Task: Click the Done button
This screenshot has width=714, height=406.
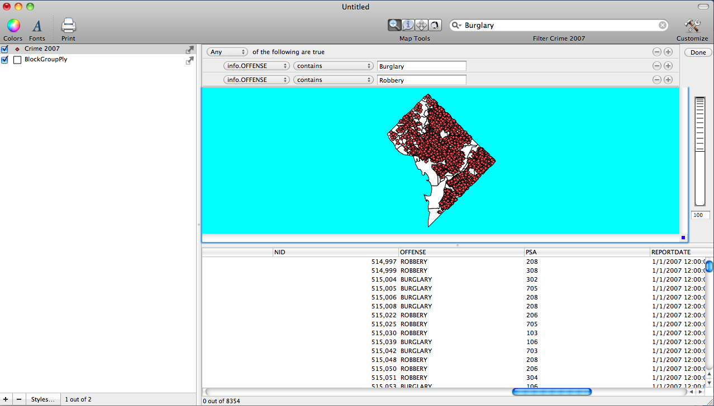Action: 698,52
